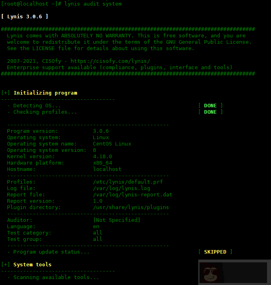Click the DONE status for Checking profiles
The image size is (271, 285).
point(210,112)
